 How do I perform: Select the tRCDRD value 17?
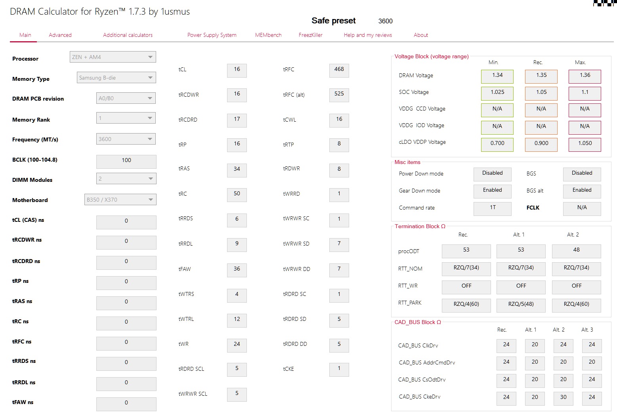[237, 120]
